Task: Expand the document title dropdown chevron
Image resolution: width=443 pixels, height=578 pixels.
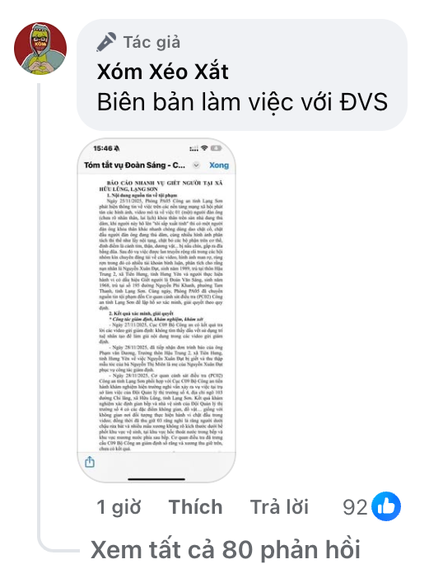Action: (x=197, y=165)
